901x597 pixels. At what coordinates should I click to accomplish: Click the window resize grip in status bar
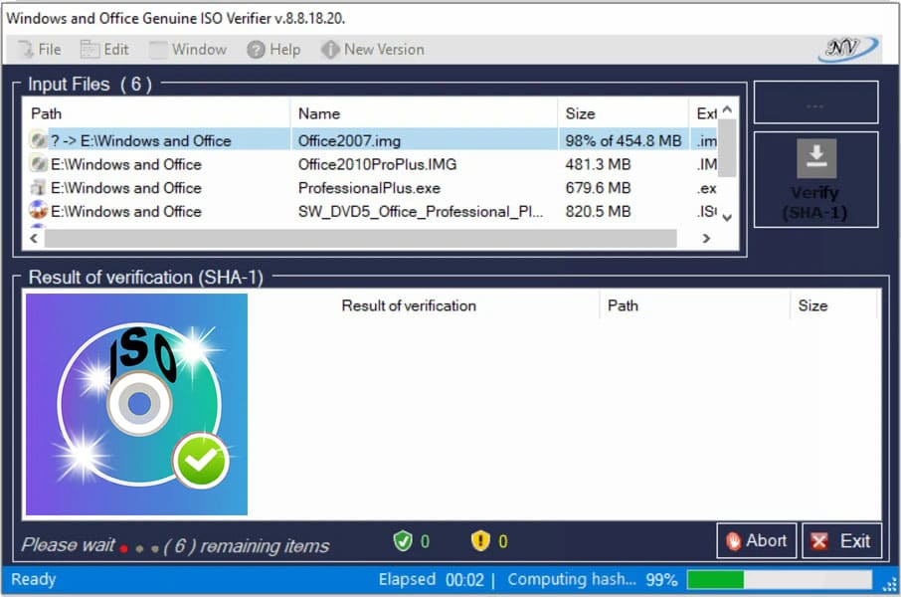tap(890, 585)
